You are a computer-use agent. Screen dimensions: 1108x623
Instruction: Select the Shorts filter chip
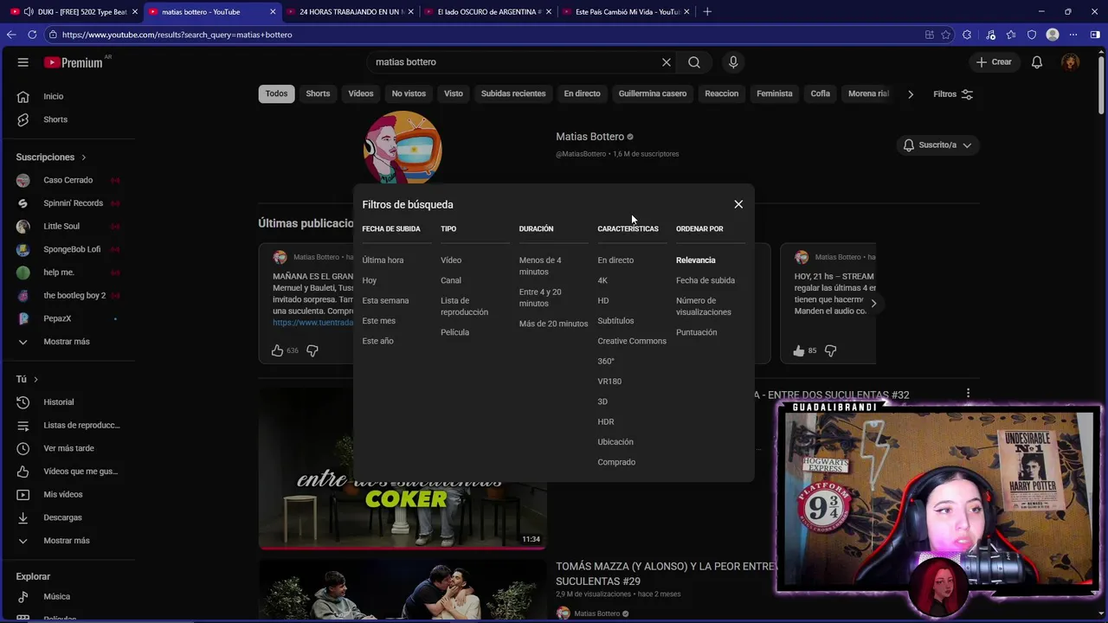(x=318, y=93)
